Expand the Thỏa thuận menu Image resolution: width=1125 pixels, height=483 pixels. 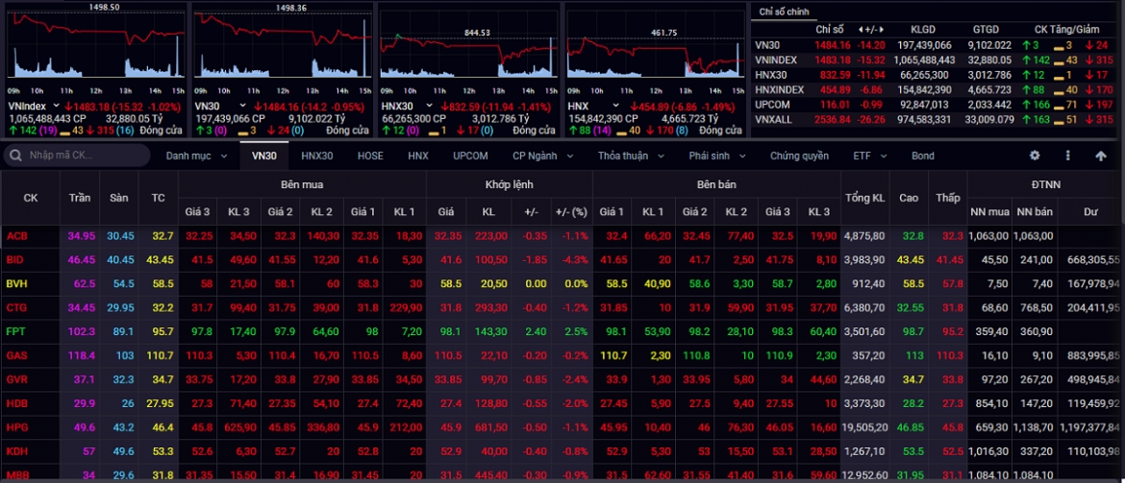pyautogui.click(x=631, y=156)
